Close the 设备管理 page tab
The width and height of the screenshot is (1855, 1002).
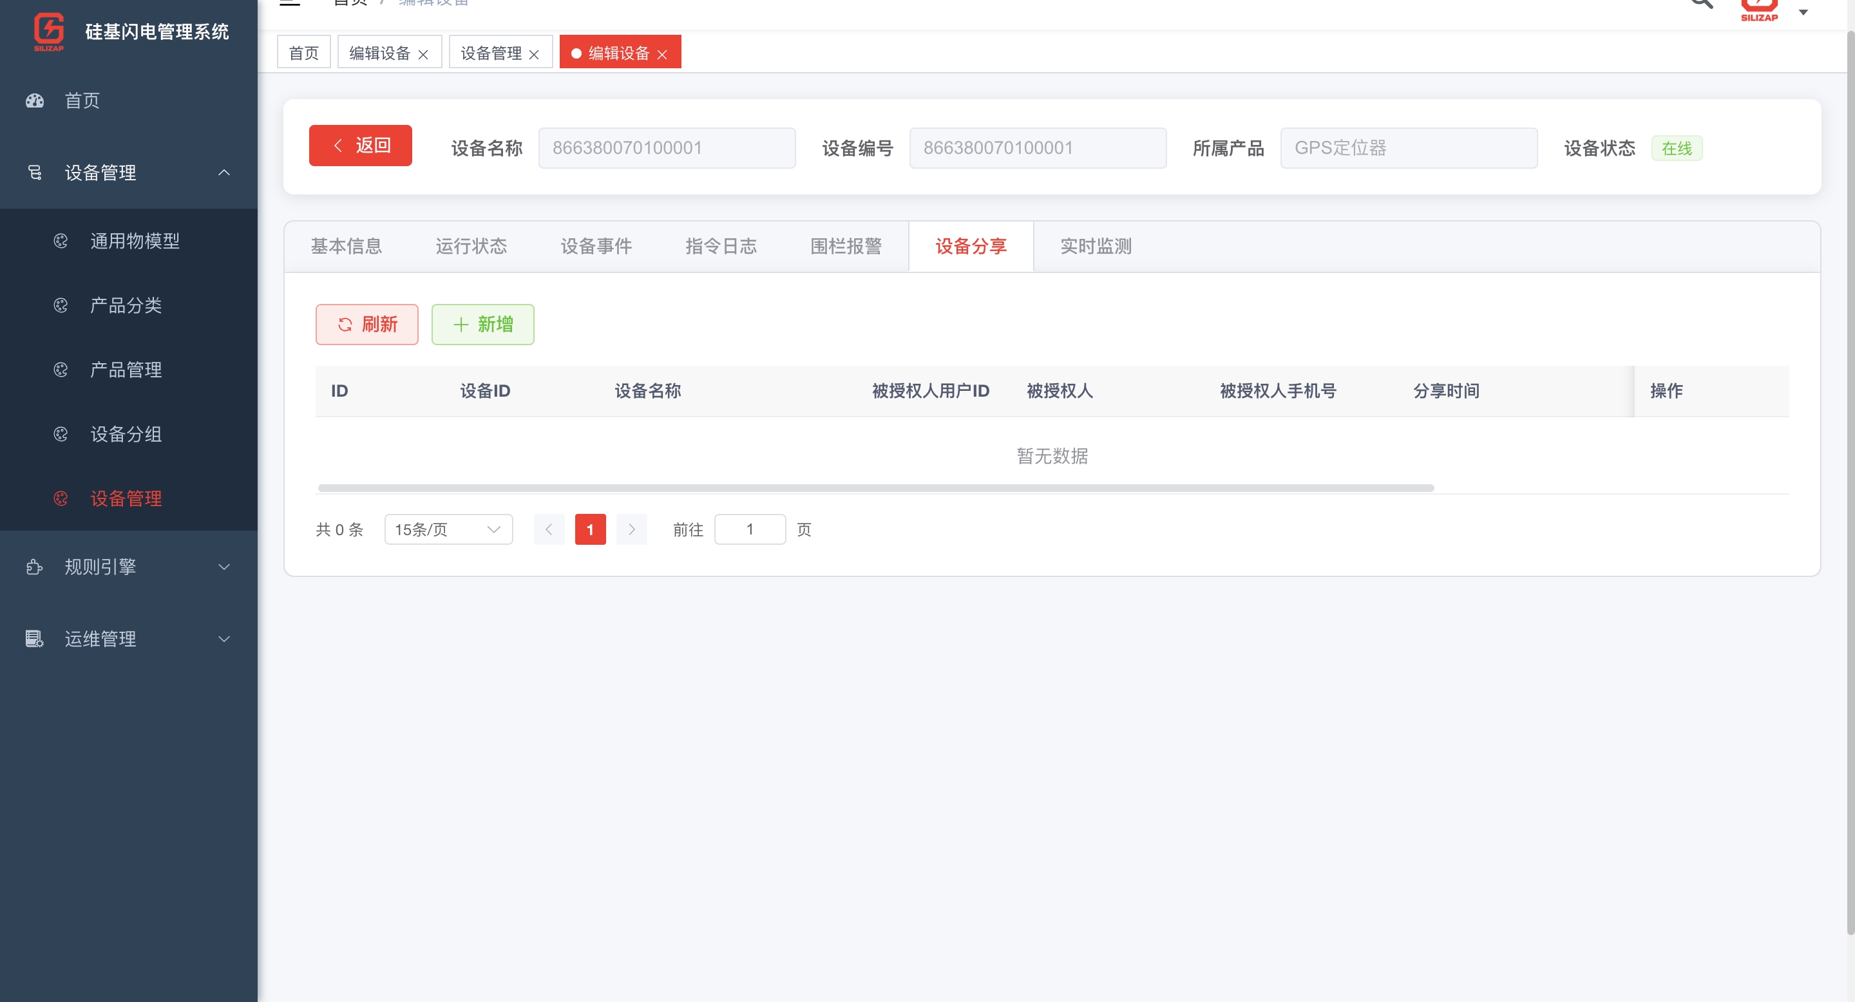535,55
